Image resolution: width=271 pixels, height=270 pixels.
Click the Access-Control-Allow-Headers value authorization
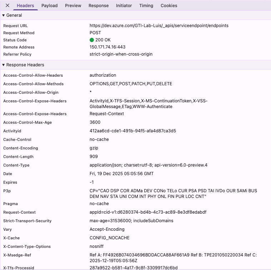click(x=103, y=75)
